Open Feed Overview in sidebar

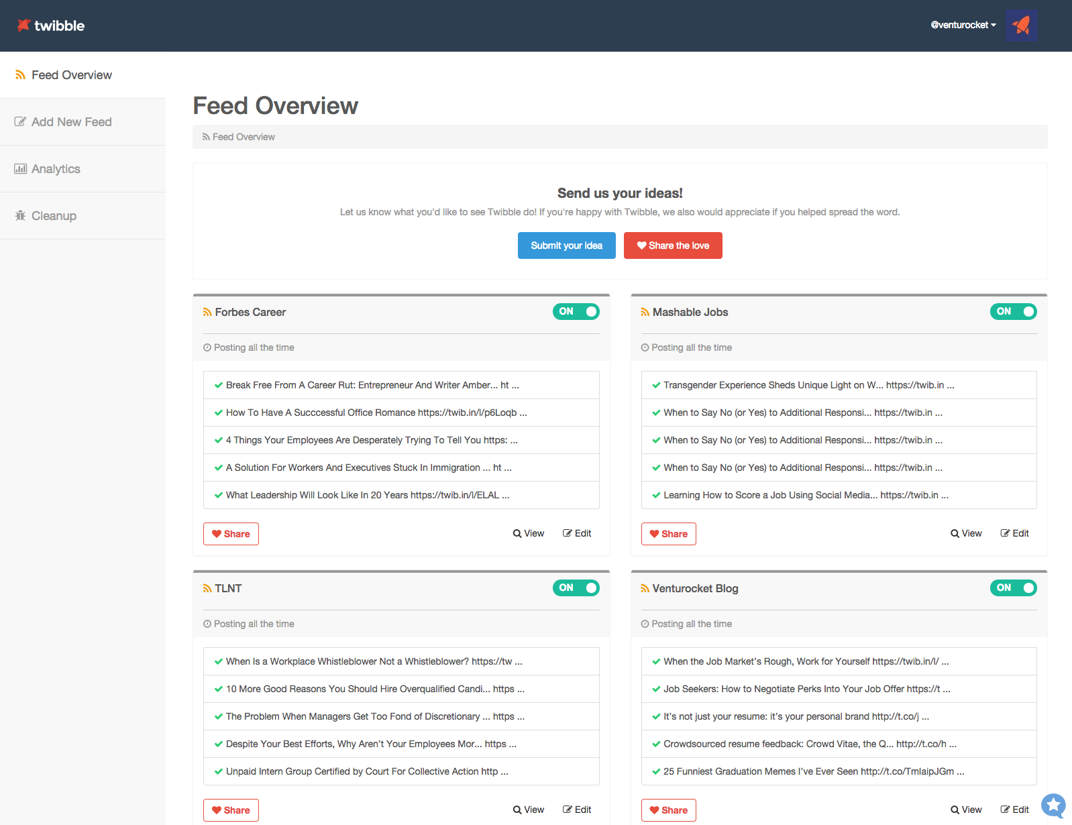[83, 75]
